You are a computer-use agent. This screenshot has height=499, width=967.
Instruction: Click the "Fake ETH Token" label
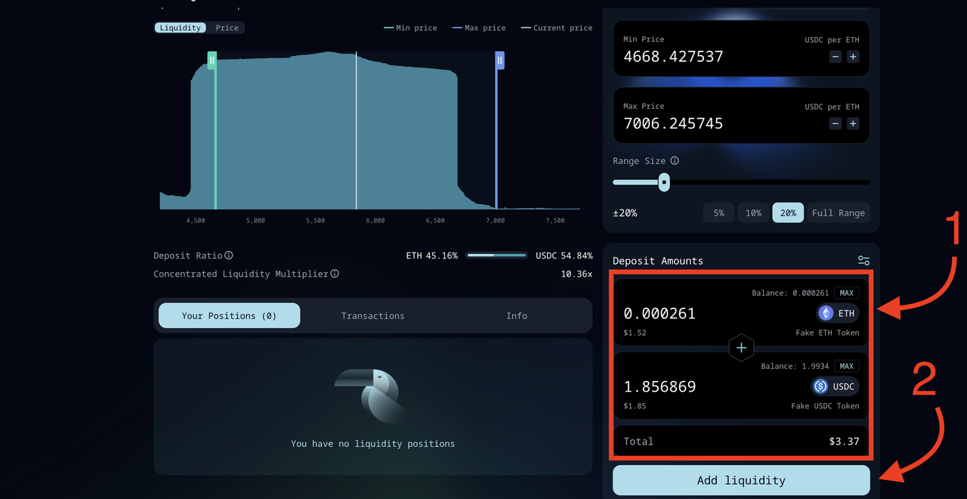pos(827,333)
